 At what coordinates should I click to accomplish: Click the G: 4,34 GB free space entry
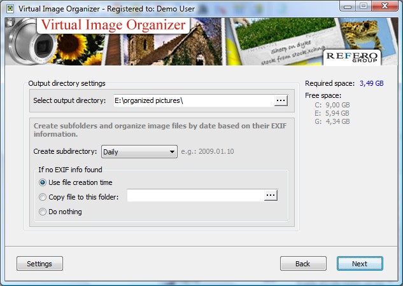[x=332, y=121]
